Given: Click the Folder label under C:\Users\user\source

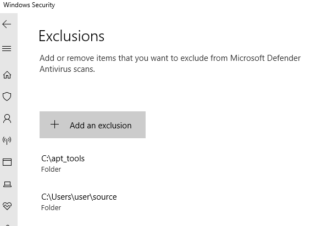Looking at the screenshot, I should coord(51,208).
